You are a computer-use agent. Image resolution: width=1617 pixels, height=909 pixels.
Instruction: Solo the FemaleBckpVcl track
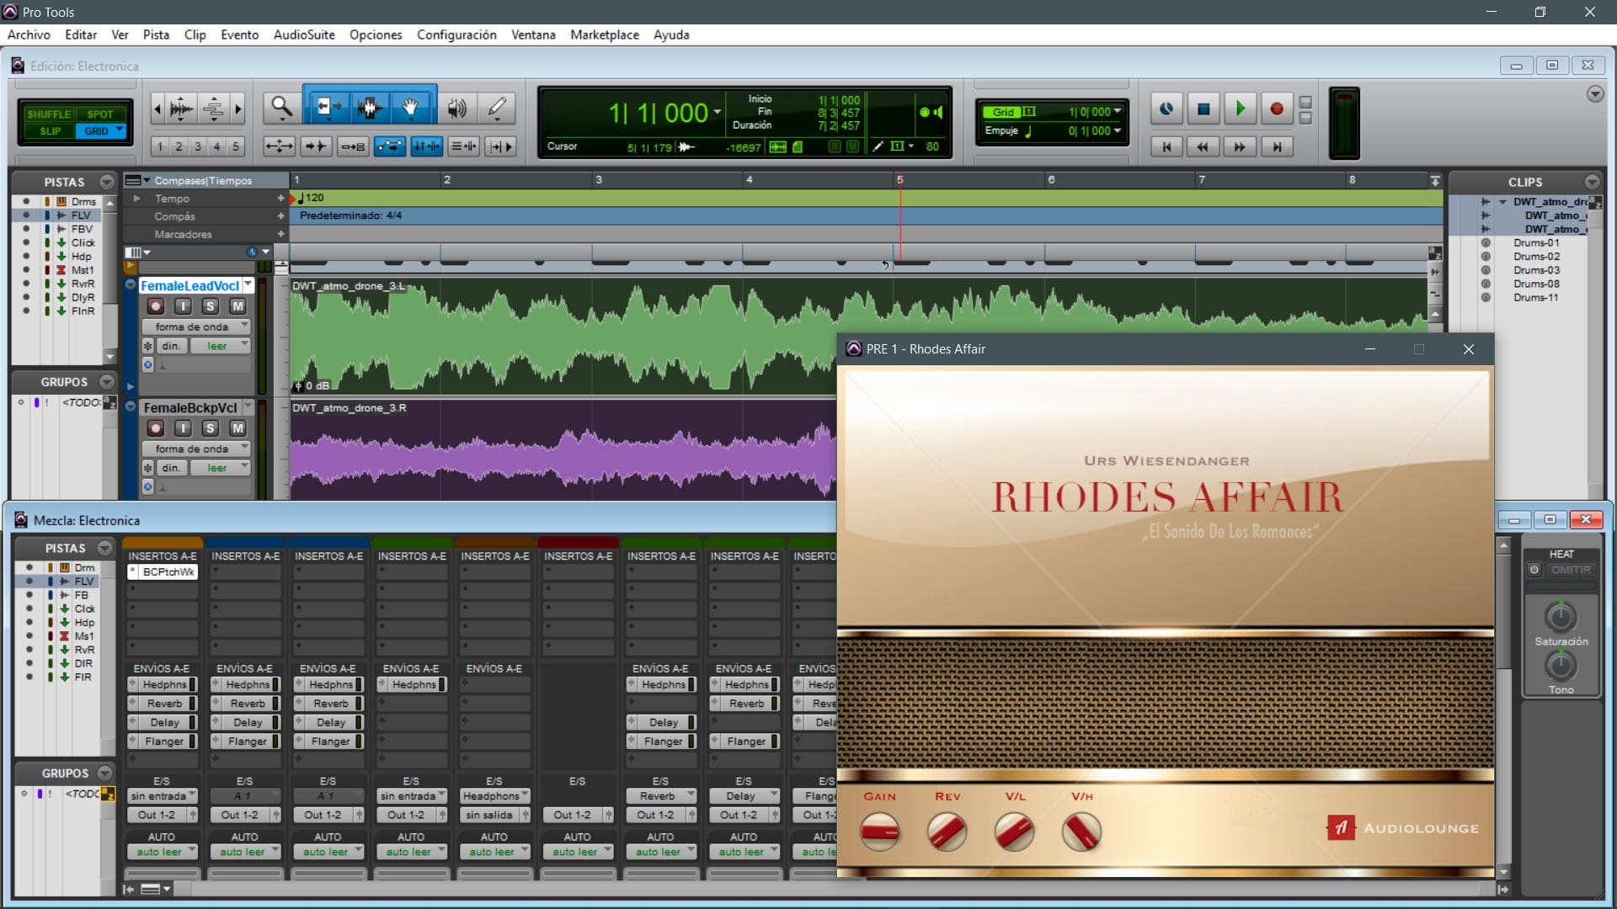point(211,428)
